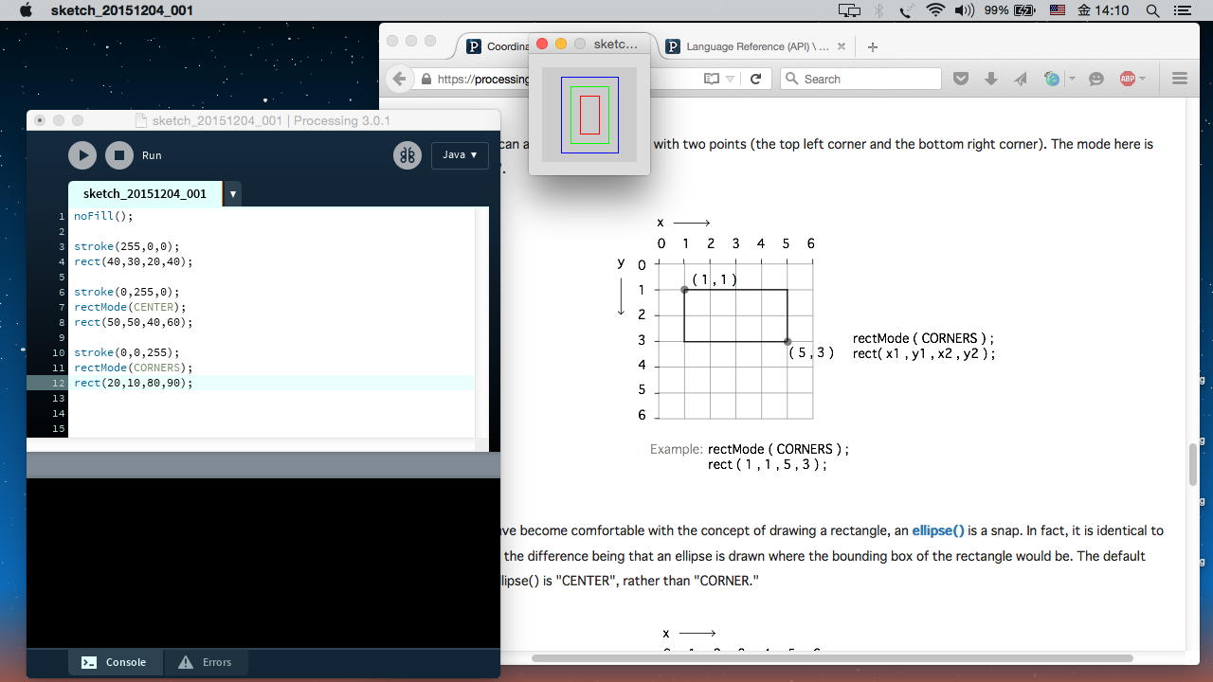Viewport: 1213px width, 682px height.
Task: Open Firefox Downloads arrow icon
Action: tap(991, 79)
